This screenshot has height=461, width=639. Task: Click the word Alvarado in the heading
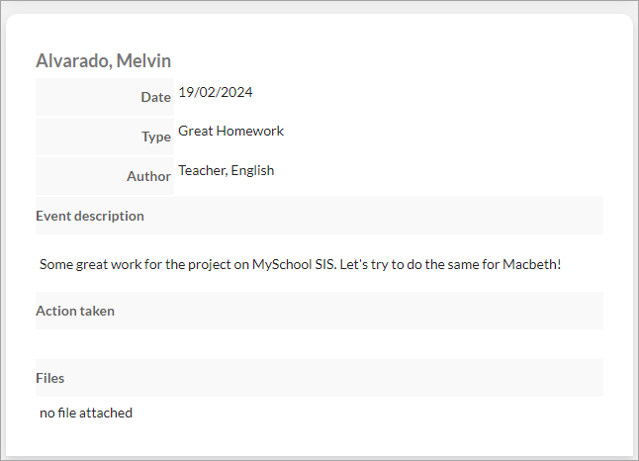(74, 61)
